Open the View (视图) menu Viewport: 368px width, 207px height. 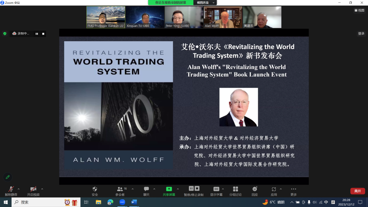(359, 10)
